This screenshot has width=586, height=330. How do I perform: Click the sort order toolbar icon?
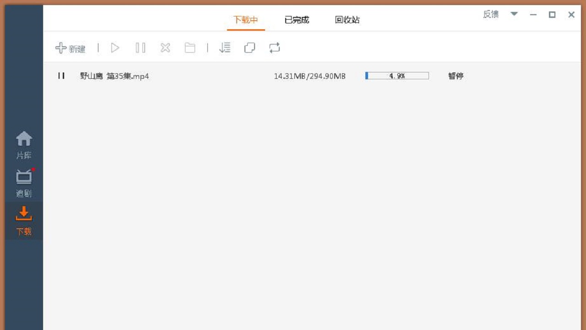pos(225,48)
